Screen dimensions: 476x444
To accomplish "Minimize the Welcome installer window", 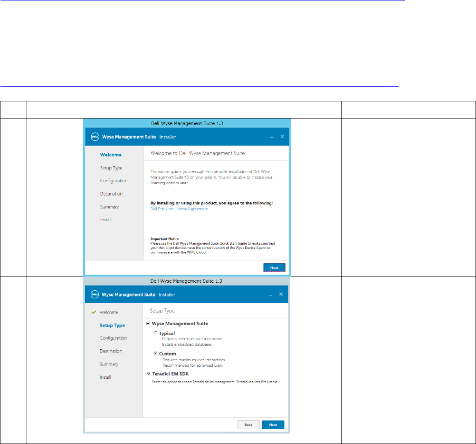I will [x=271, y=137].
